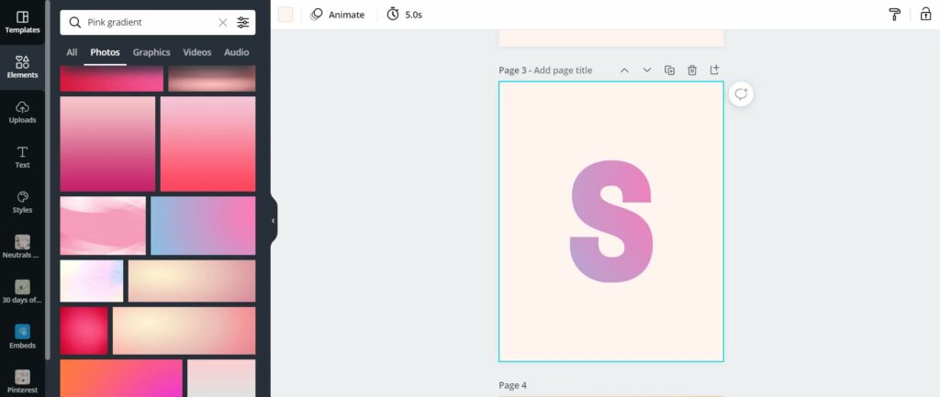
Task: Open the search filter options icon
Action: [242, 23]
